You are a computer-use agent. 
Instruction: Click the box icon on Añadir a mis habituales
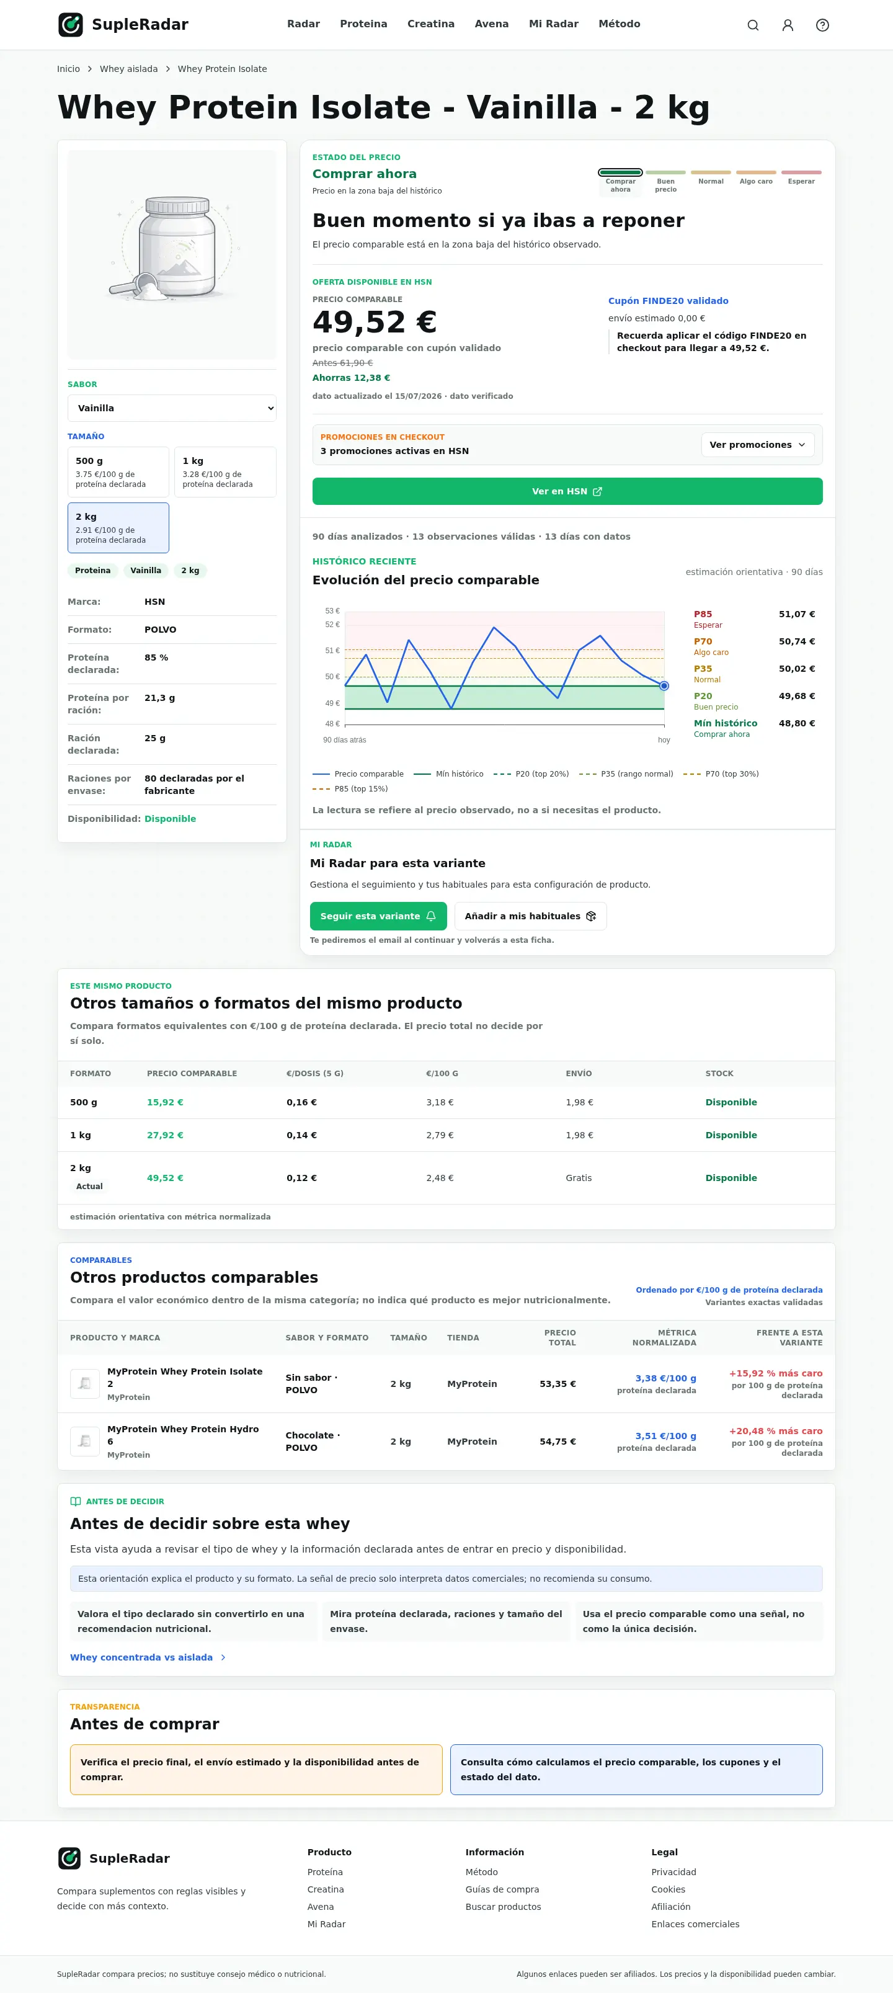(591, 916)
